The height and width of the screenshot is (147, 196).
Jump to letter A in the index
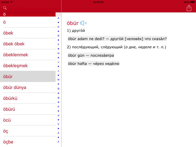tap(58, 18)
